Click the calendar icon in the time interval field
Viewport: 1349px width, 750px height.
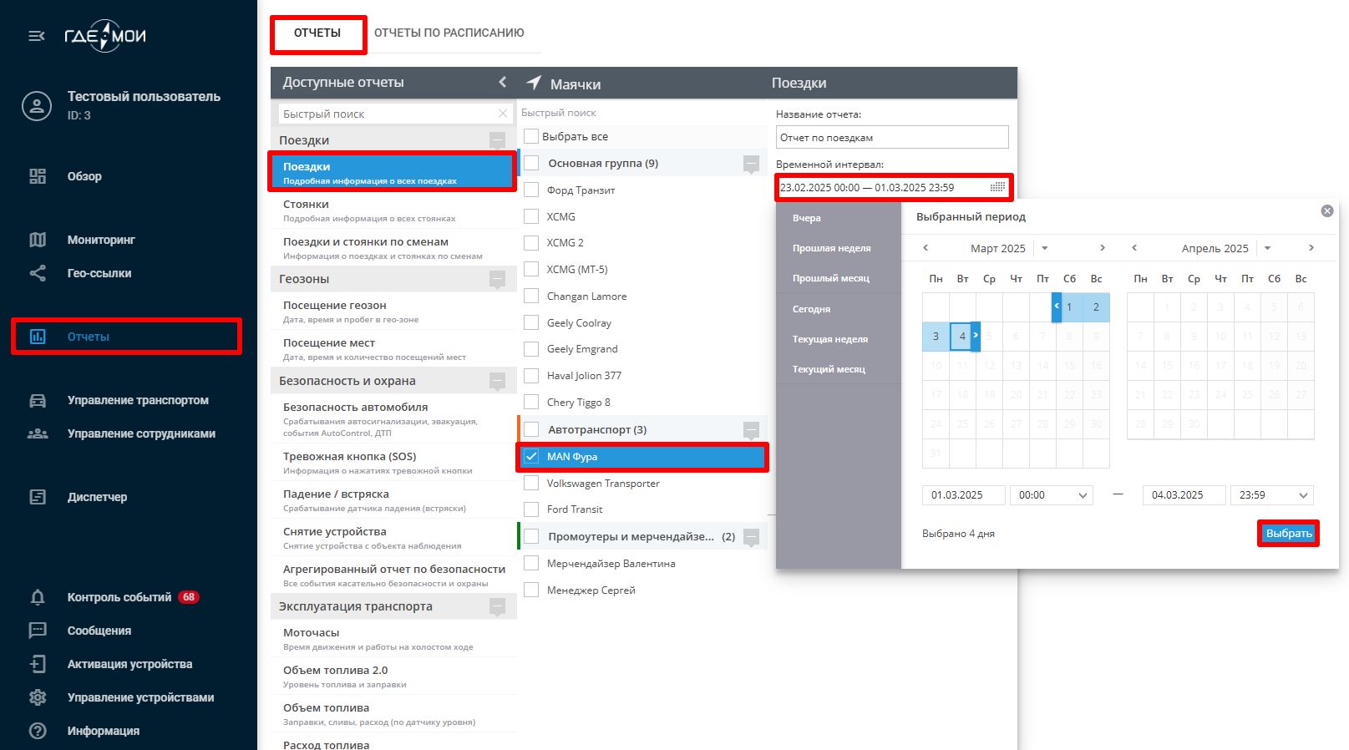[x=997, y=188]
